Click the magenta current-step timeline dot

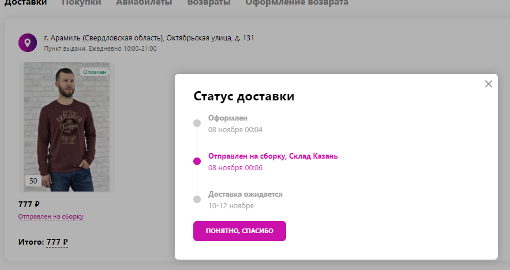click(197, 161)
